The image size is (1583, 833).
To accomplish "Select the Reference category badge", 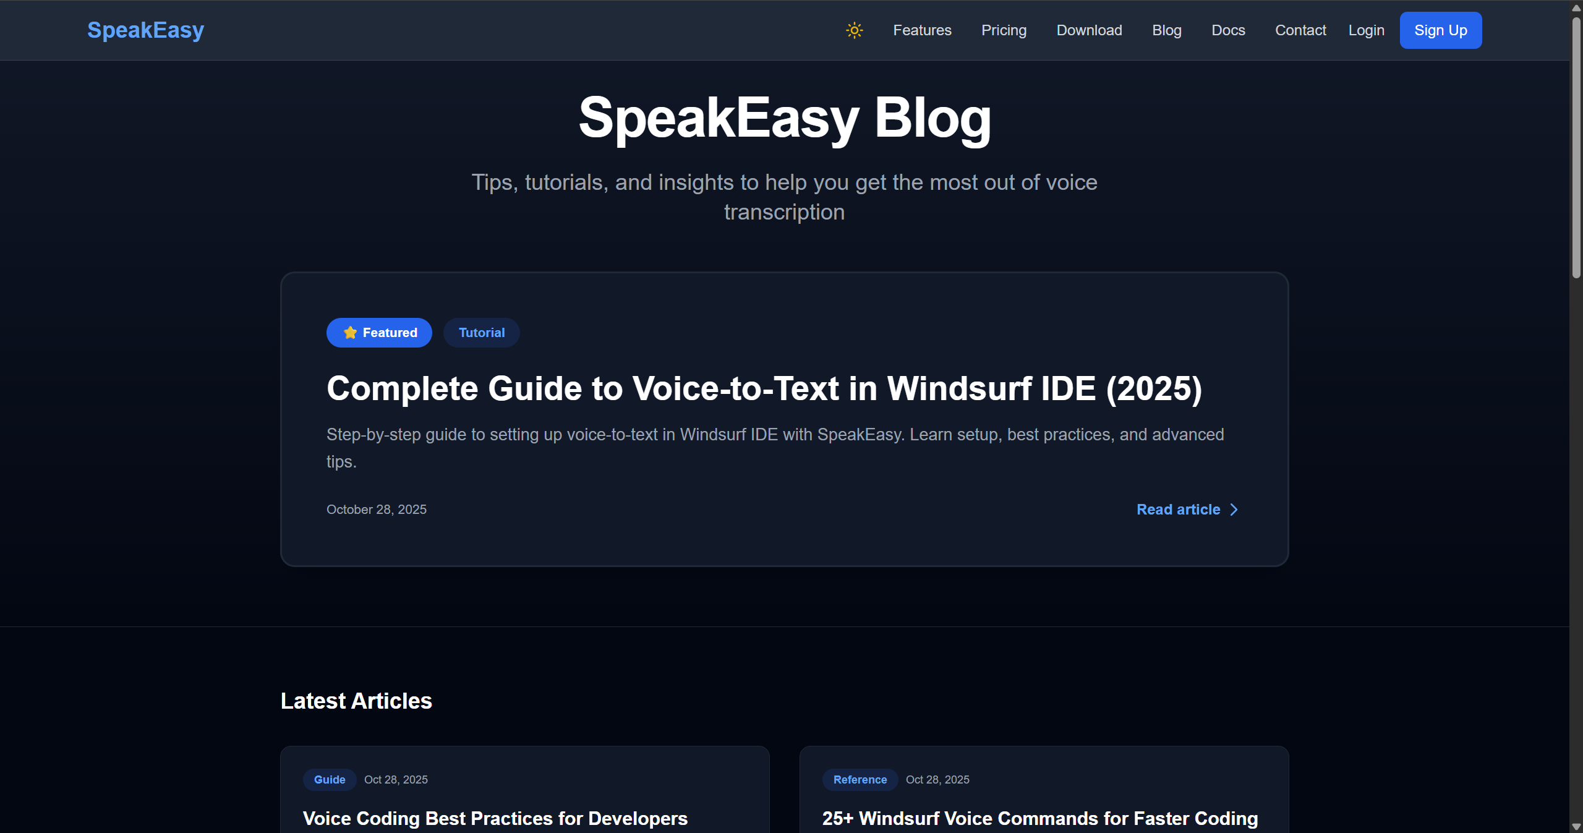I will (x=860, y=780).
